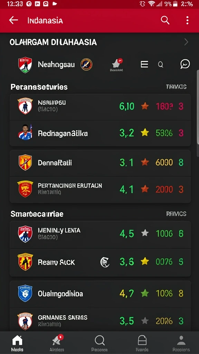Toggle the yellow star on Redhaganailka row
Viewport: 199px width, 354px height.
pos(145,133)
